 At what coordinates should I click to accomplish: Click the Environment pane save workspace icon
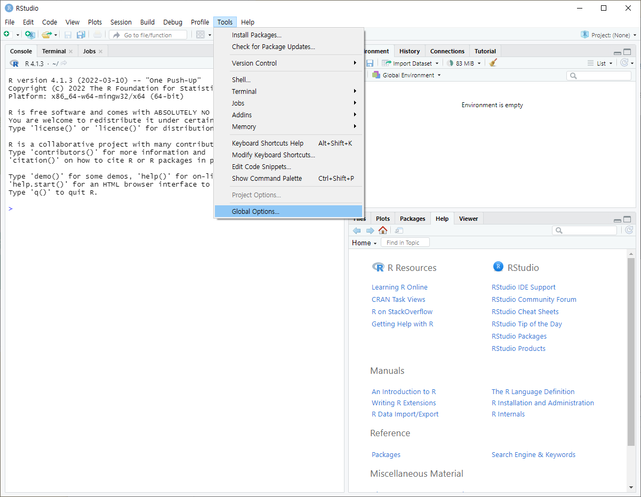(x=370, y=63)
